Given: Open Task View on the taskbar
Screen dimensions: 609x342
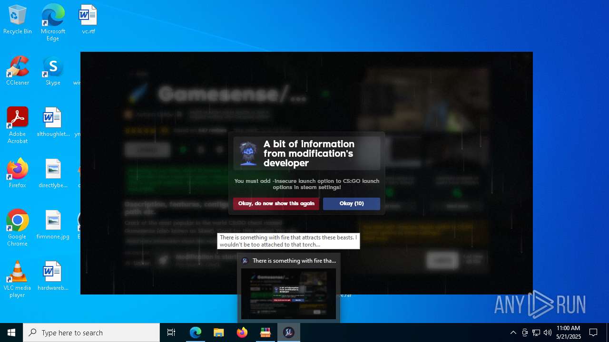Looking at the screenshot, I should click(x=171, y=332).
